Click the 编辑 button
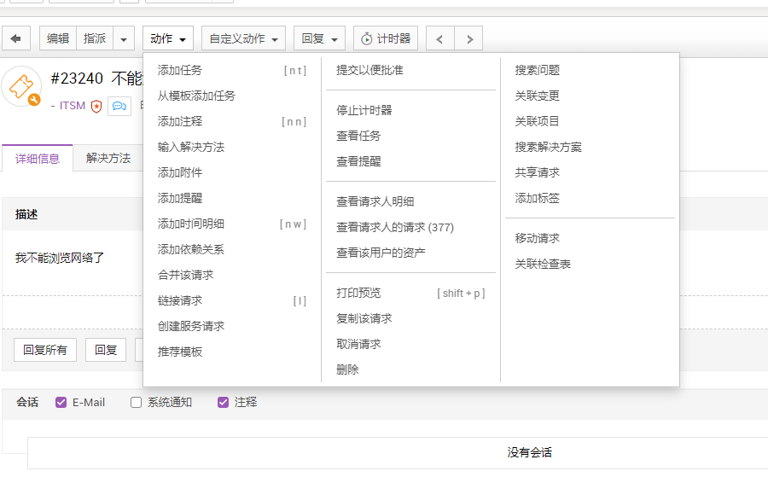 (58, 38)
